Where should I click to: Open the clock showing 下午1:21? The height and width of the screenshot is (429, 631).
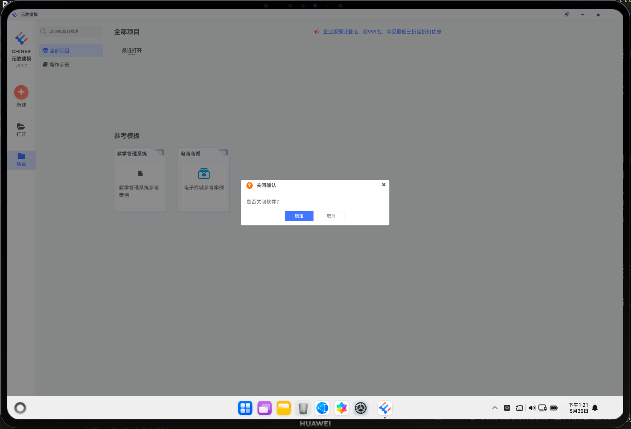tap(578, 408)
